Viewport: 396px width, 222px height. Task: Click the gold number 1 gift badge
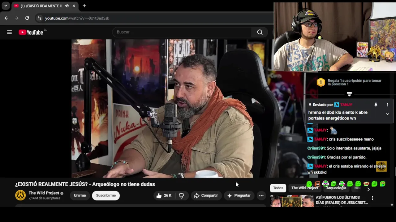point(321,82)
